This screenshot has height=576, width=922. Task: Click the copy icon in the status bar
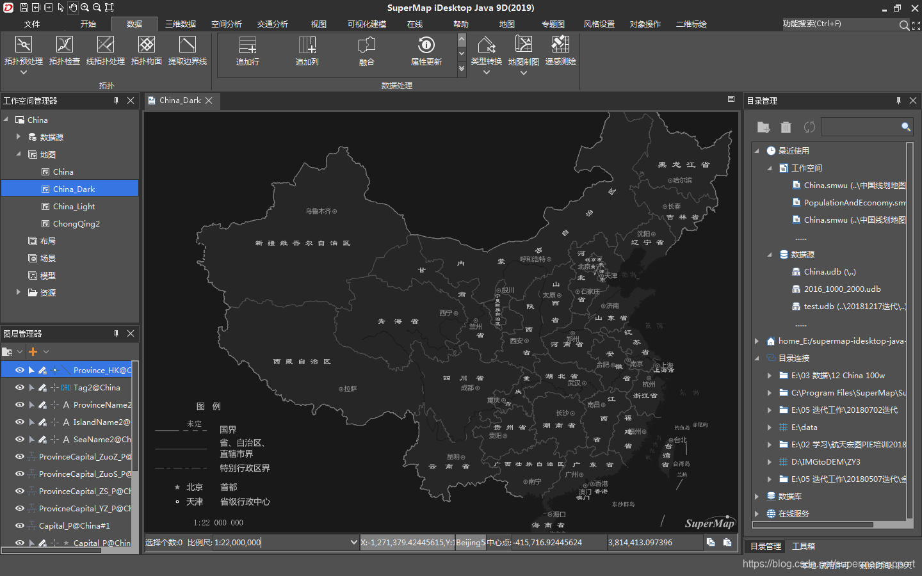711,542
